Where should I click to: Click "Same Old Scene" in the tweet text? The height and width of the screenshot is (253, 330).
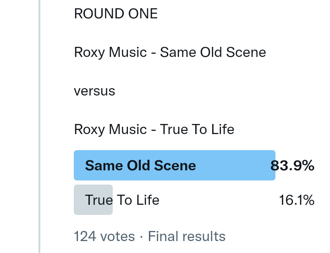click(x=213, y=52)
